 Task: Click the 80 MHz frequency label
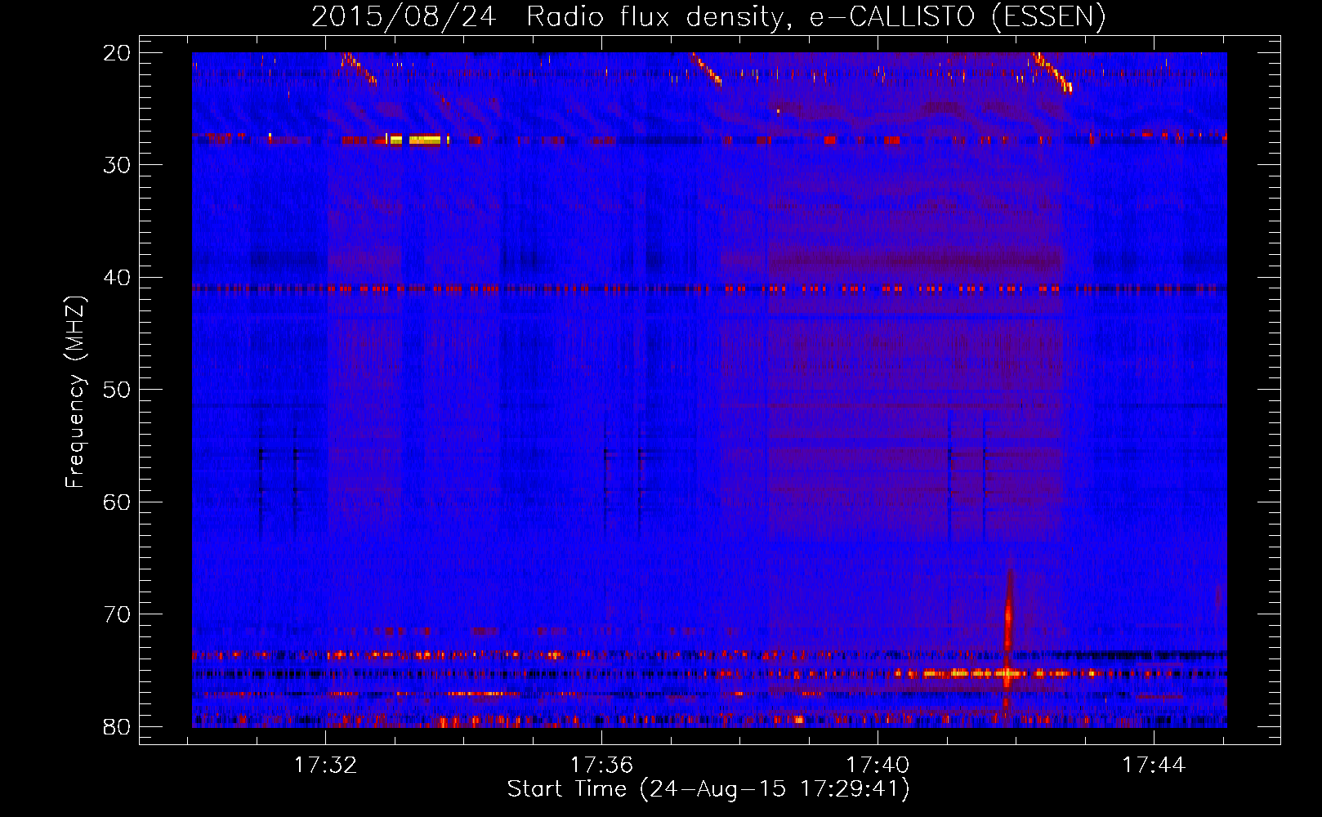tap(117, 726)
